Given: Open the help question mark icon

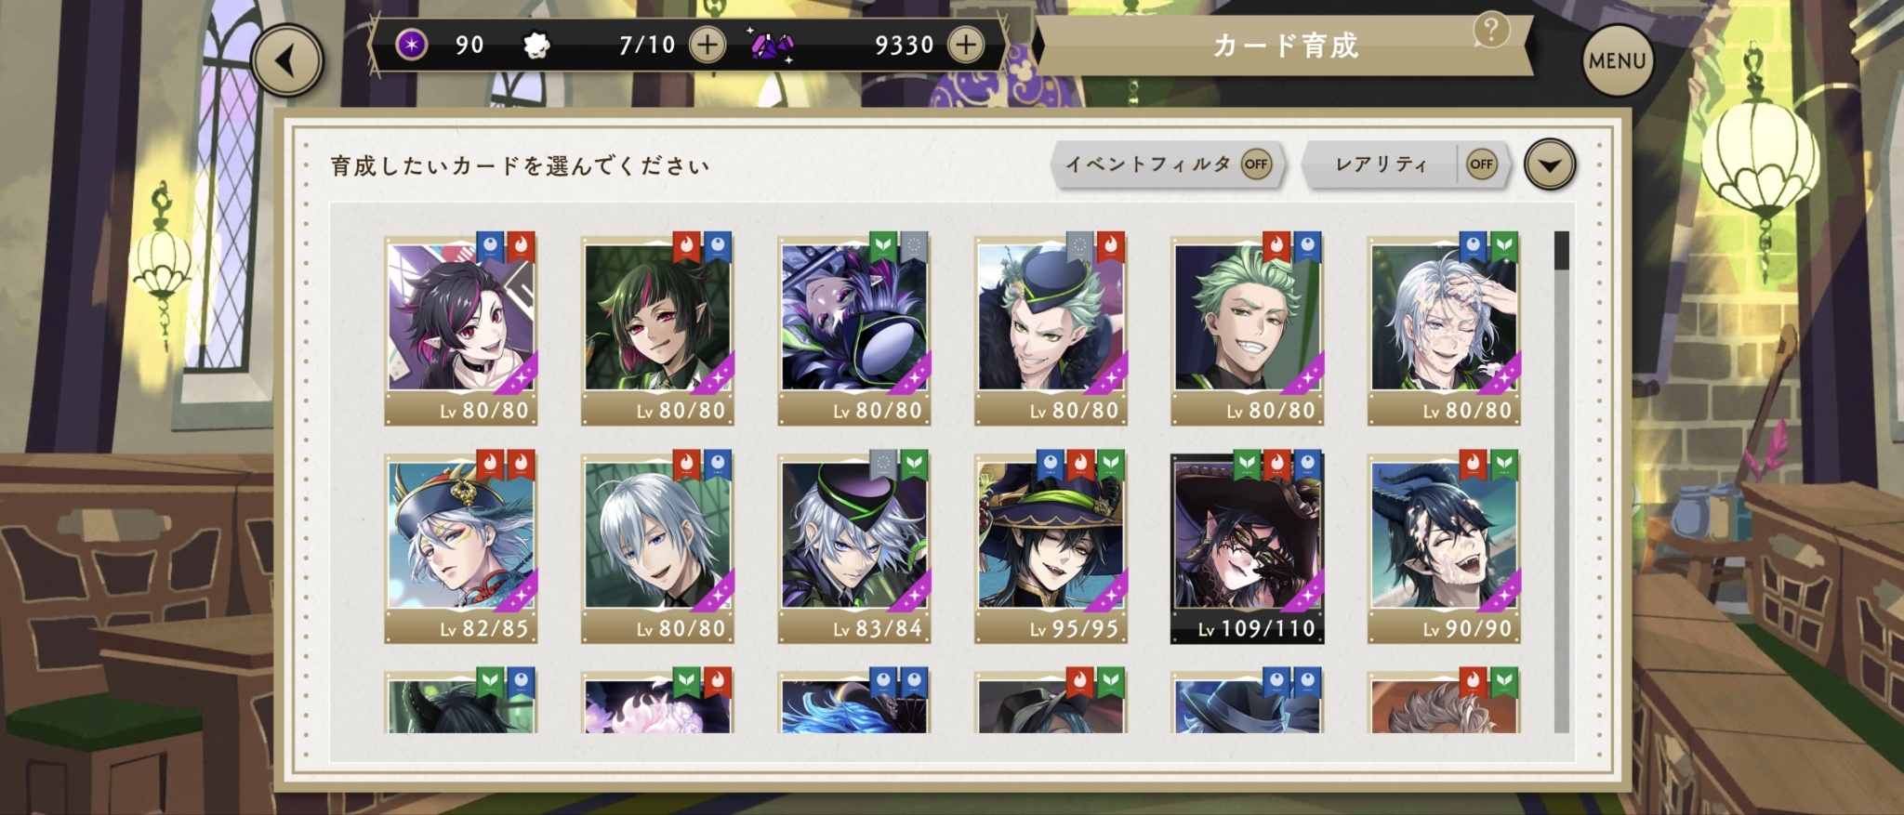Looking at the screenshot, I should pyautogui.click(x=1490, y=32).
